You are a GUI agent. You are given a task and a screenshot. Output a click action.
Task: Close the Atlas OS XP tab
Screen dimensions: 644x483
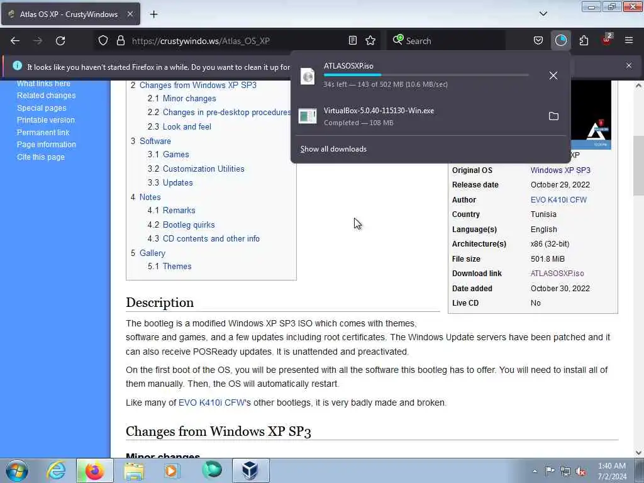(130, 14)
